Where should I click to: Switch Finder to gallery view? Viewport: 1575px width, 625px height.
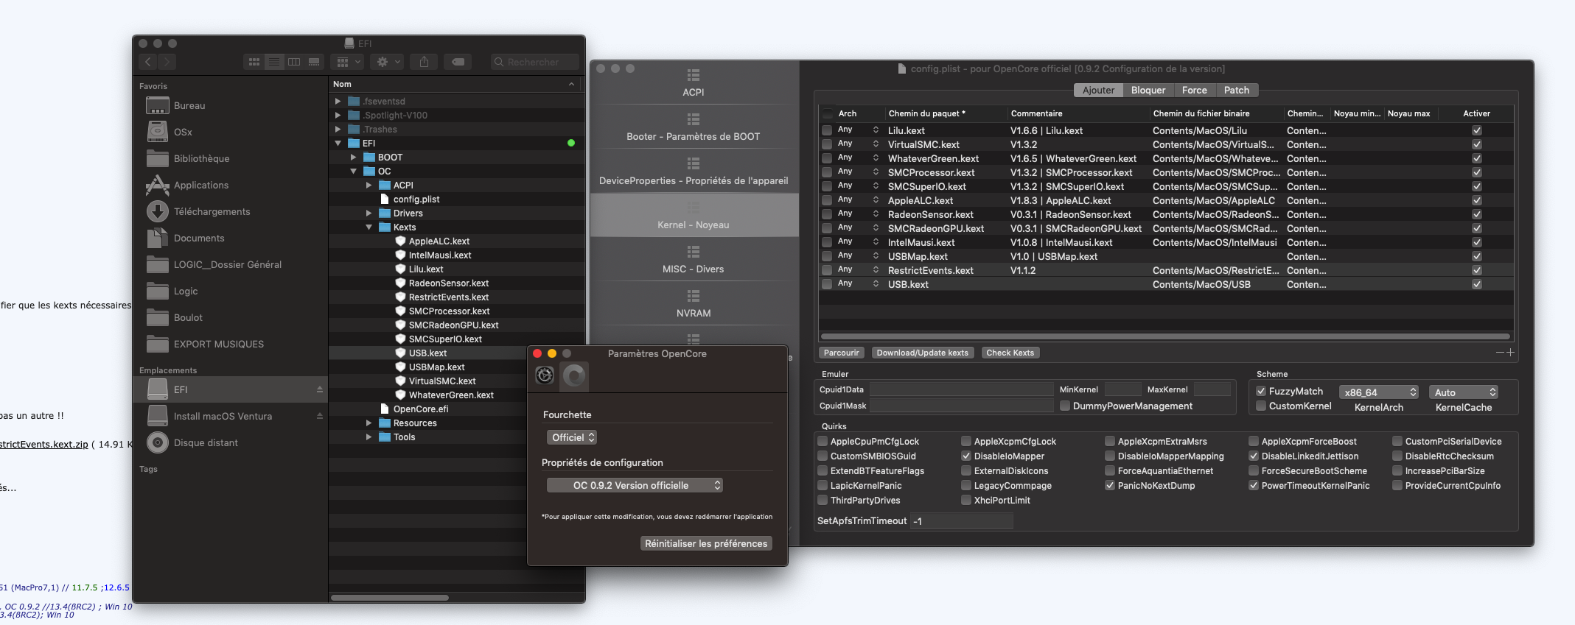314,62
